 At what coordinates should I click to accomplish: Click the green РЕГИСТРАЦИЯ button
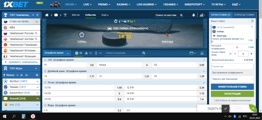coord(232,94)
